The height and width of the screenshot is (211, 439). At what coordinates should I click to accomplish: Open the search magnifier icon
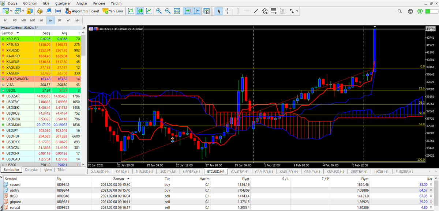[x=400, y=11]
